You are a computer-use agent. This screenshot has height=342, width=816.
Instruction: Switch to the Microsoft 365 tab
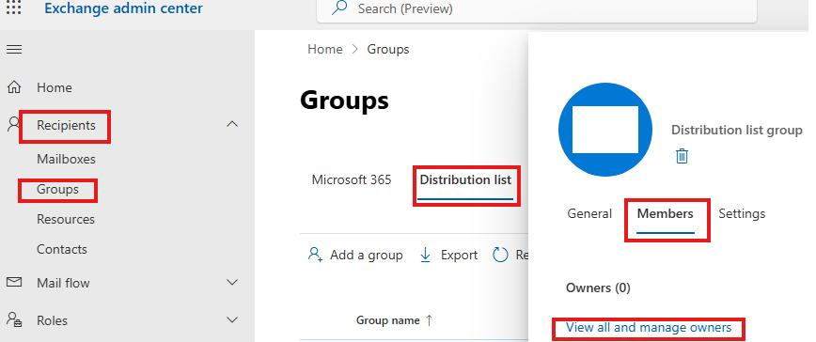(x=352, y=179)
